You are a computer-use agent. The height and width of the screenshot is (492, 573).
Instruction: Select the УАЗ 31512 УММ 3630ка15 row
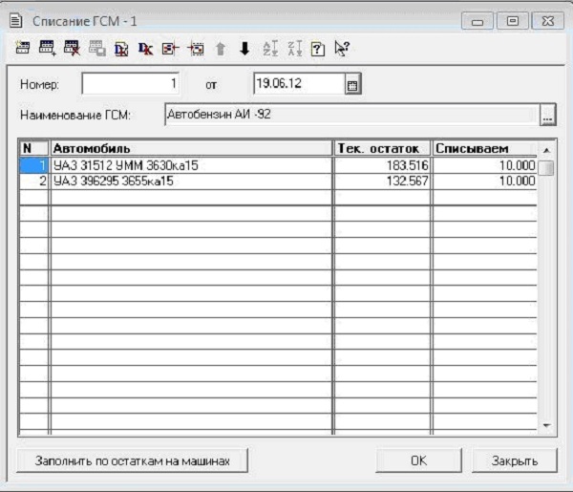191,166
